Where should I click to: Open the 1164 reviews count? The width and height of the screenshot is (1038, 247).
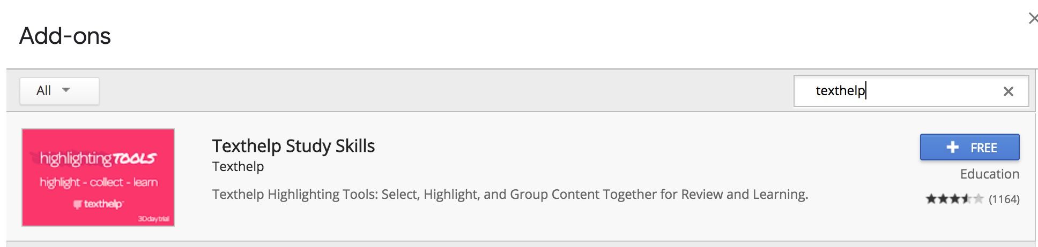pyautogui.click(x=1004, y=199)
